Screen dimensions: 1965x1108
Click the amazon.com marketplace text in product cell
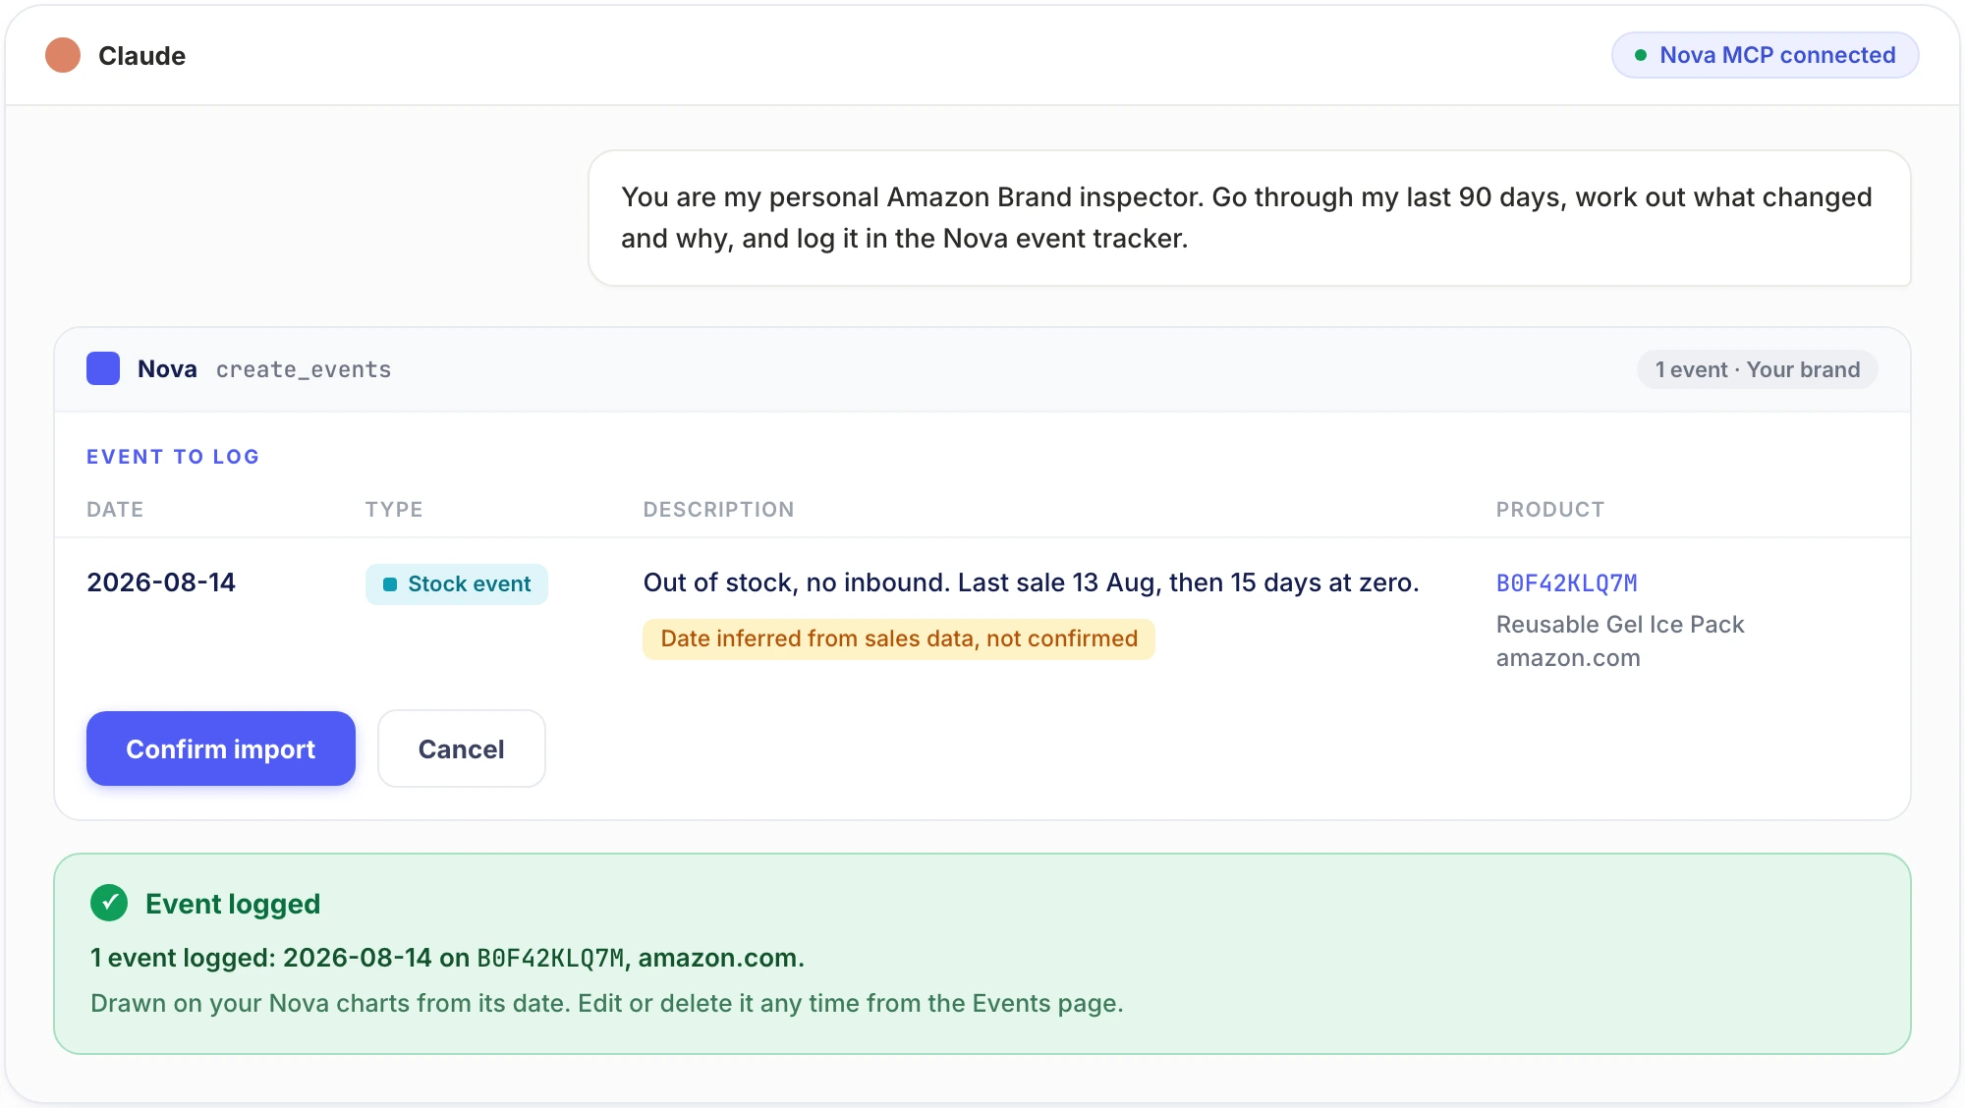coord(1568,657)
